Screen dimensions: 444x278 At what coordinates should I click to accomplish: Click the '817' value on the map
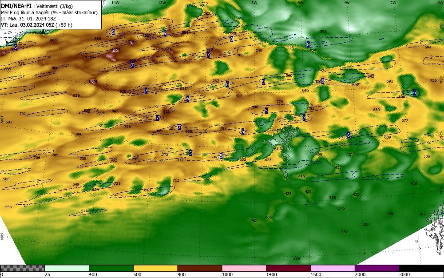coord(239,96)
